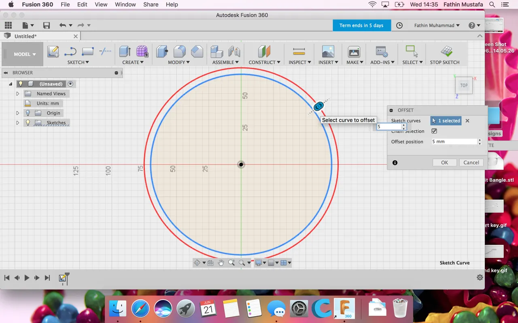Screen dimensions: 518x323
Task: Click the 1 selected sketch curves button
Action: [446, 121]
